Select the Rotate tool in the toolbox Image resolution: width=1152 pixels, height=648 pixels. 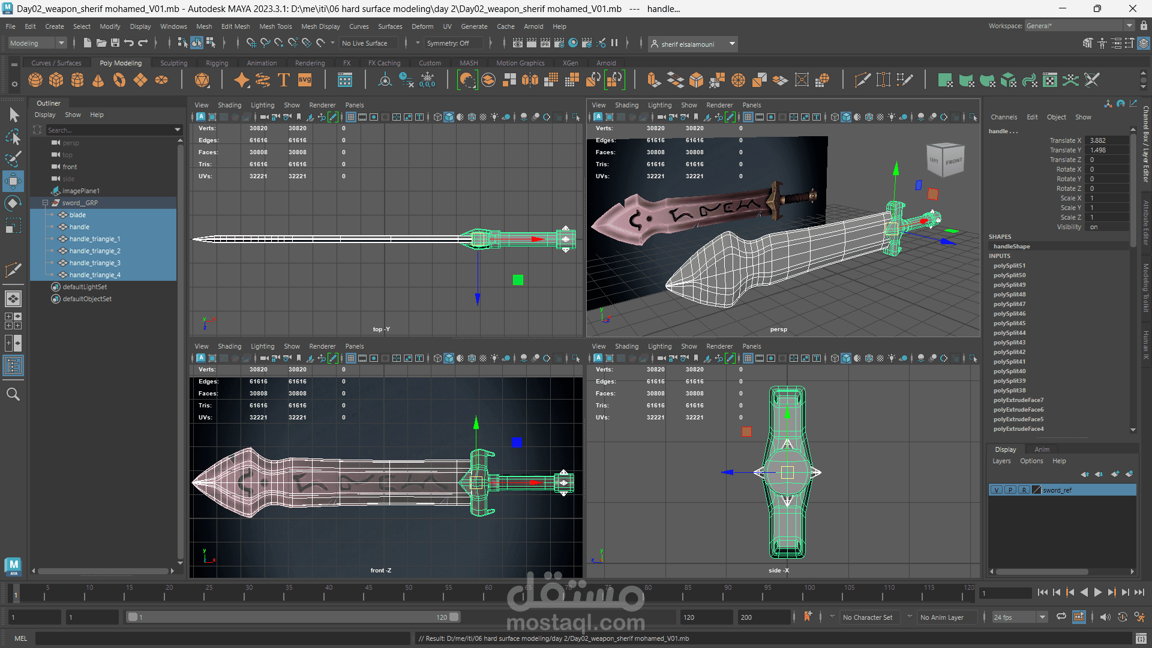13,203
